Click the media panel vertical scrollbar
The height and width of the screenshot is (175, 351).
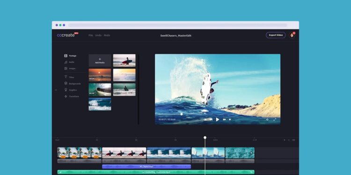click(x=139, y=89)
